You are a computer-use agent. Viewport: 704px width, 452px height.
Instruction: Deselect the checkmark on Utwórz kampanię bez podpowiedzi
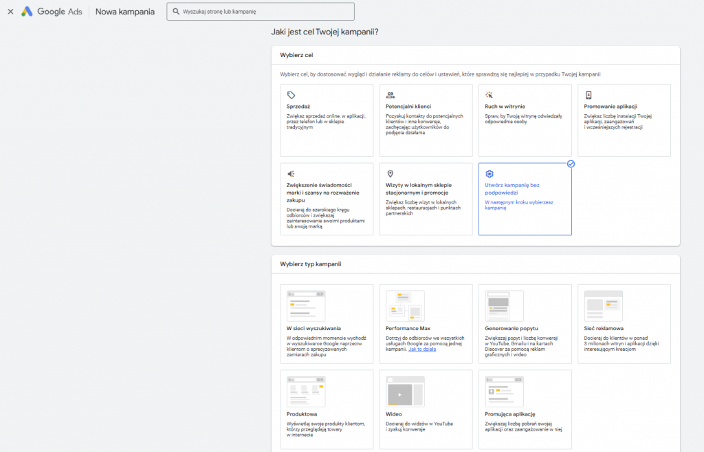coord(571,164)
